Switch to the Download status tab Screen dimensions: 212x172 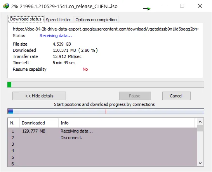[26, 19]
